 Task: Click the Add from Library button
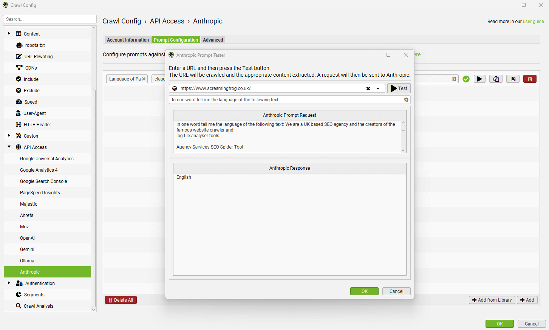point(492,300)
